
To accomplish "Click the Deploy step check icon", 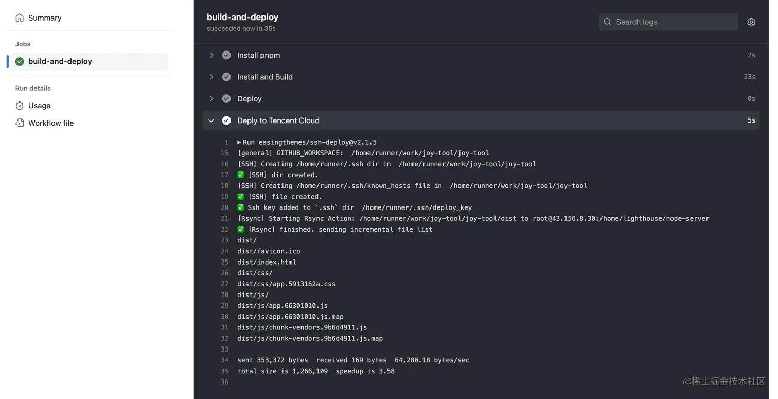I will click(x=226, y=99).
